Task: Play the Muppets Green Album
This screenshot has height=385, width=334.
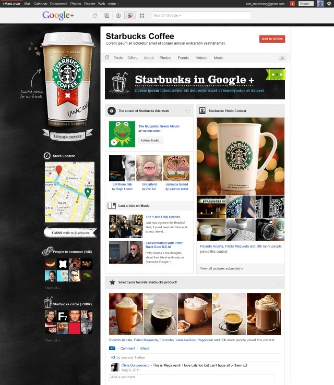Action: click(114, 142)
